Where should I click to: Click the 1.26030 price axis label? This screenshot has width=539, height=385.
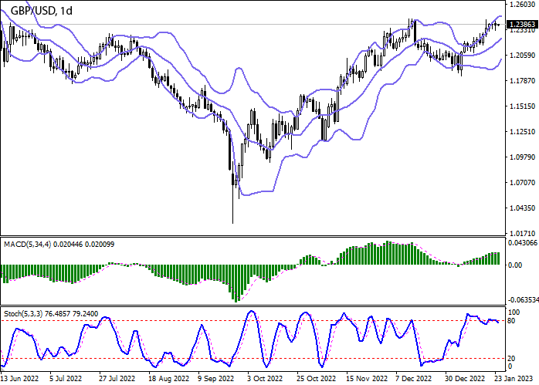(x=521, y=5)
